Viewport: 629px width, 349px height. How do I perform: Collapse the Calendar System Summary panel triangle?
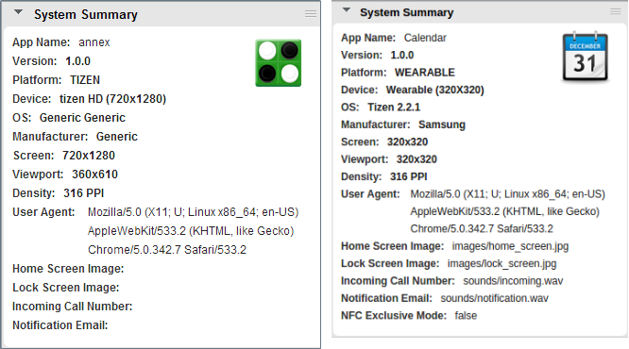point(347,10)
